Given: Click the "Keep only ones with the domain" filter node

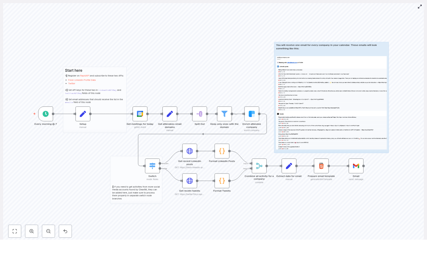Looking at the screenshot, I should pyautogui.click(x=224, y=114).
